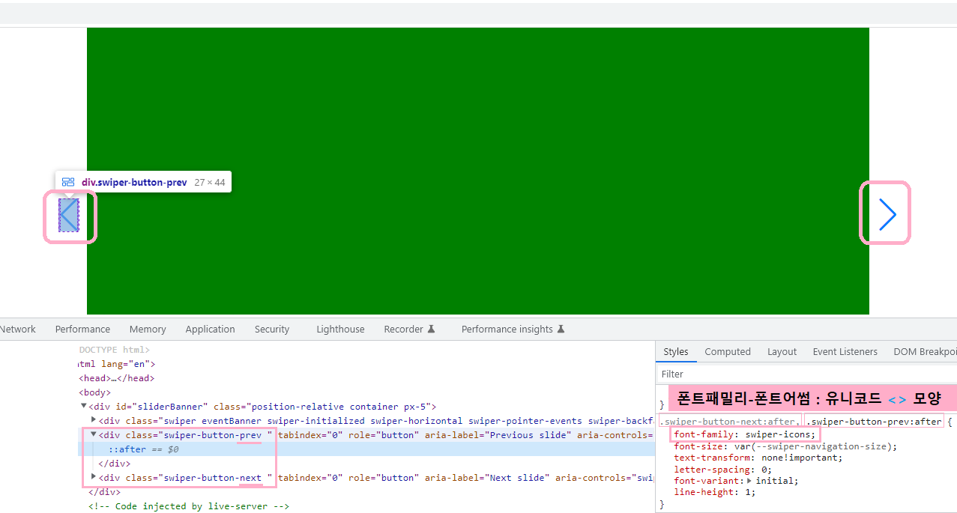Collapse the swiper-button-prev div node
The image size is (957, 513).
[94, 434]
